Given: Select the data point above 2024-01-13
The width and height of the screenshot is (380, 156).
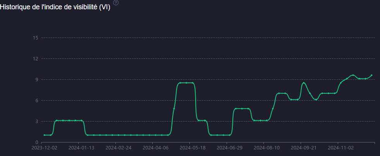Looking at the screenshot, I should tap(81, 120).
